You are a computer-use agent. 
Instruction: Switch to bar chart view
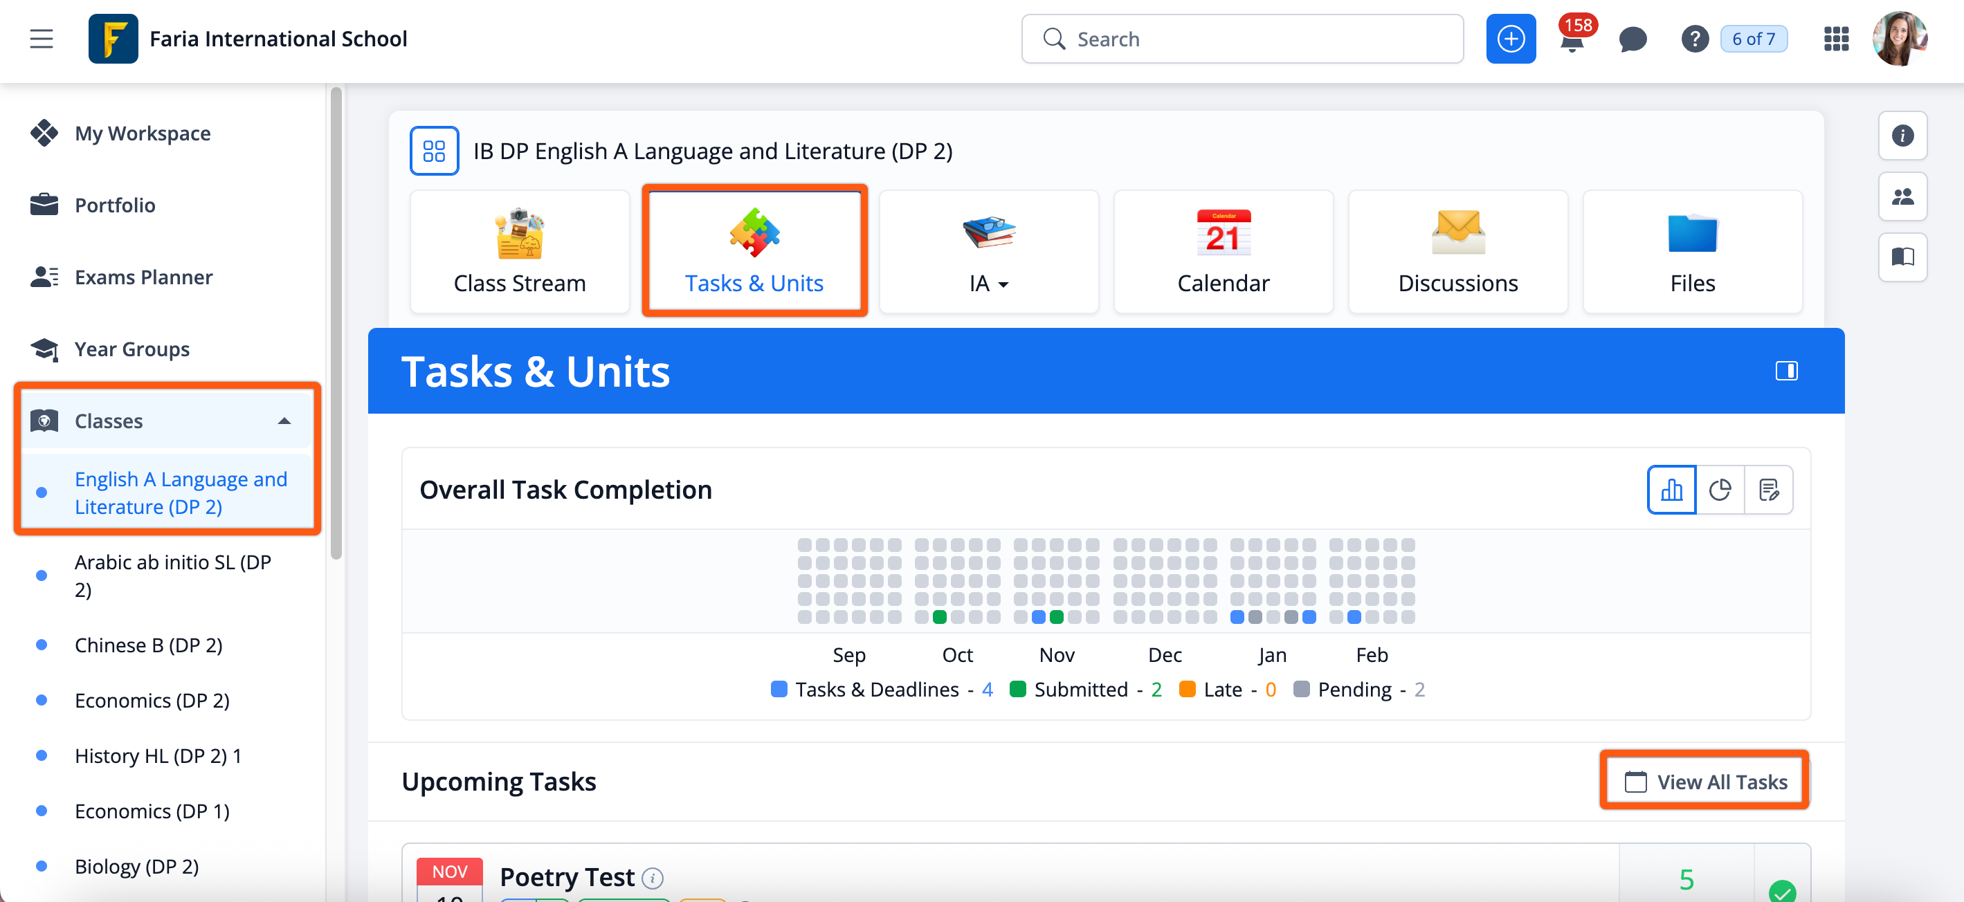1671,490
